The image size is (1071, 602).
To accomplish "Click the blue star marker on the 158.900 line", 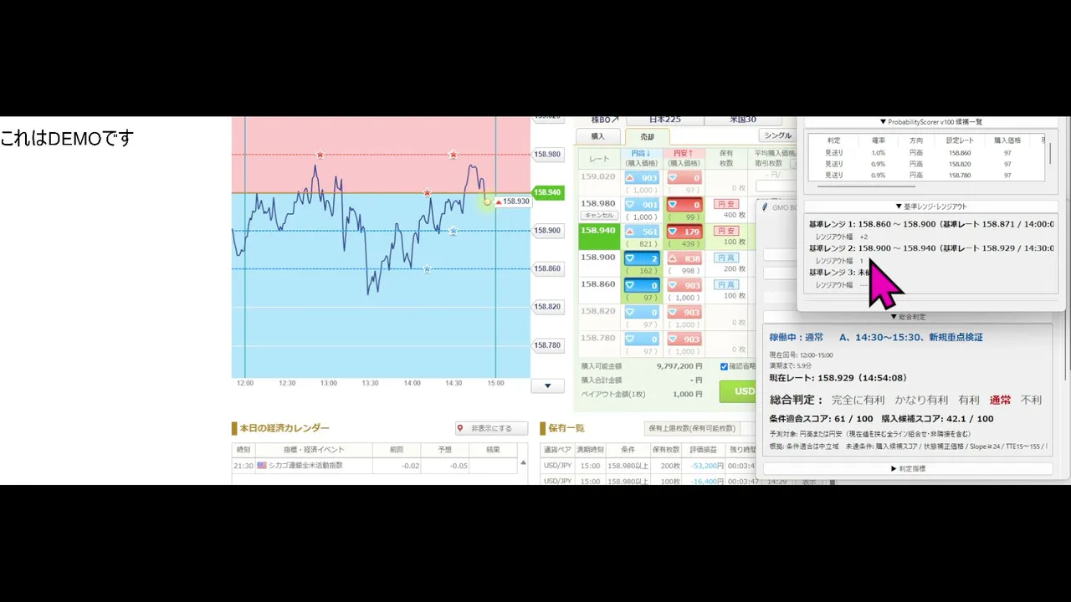I will [453, 231].
